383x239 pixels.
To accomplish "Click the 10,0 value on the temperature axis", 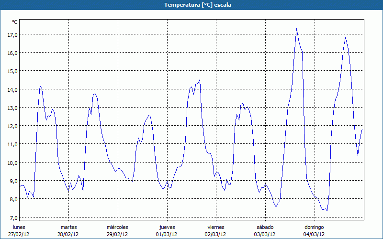I will [12, 163].
